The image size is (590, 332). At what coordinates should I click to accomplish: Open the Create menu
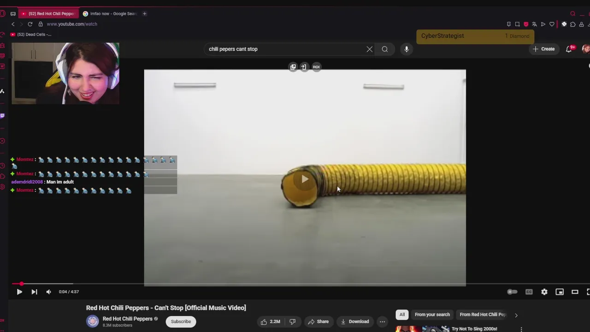[x=543, y=49]
